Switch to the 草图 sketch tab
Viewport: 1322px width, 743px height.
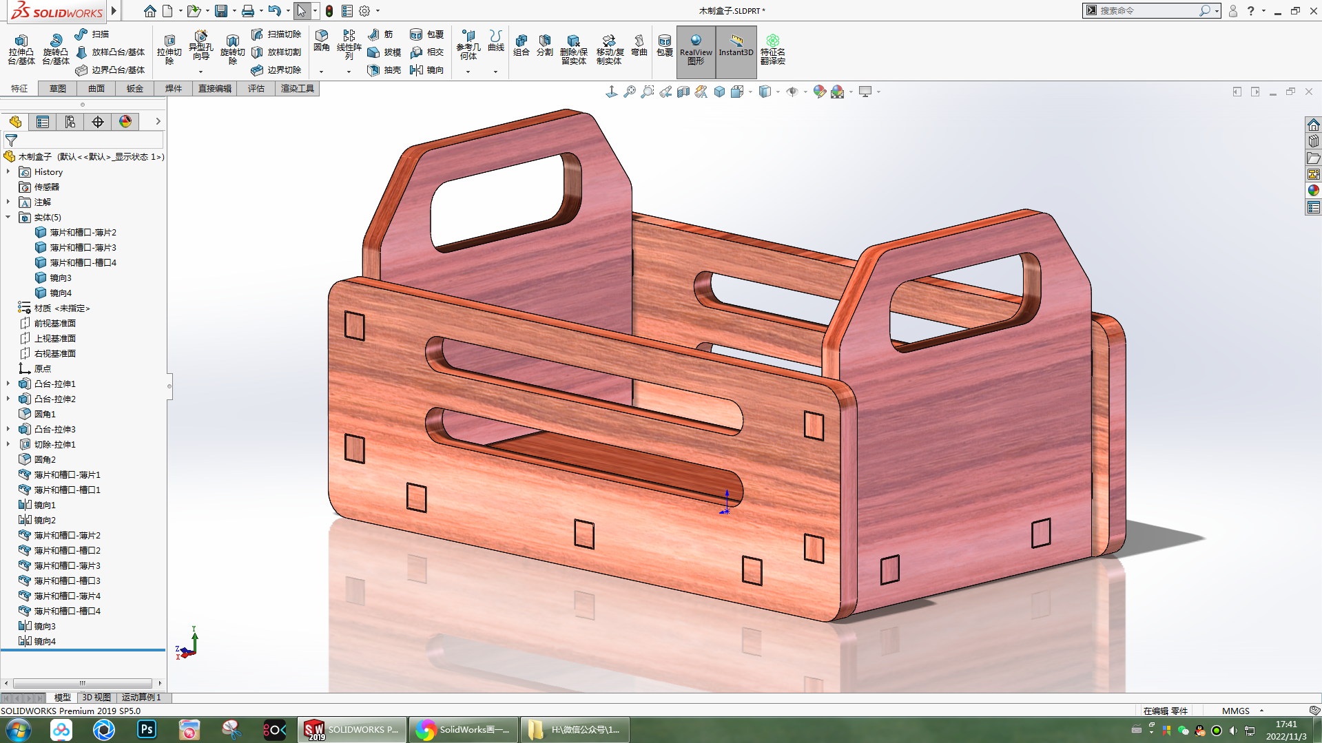tap(58, 88)
